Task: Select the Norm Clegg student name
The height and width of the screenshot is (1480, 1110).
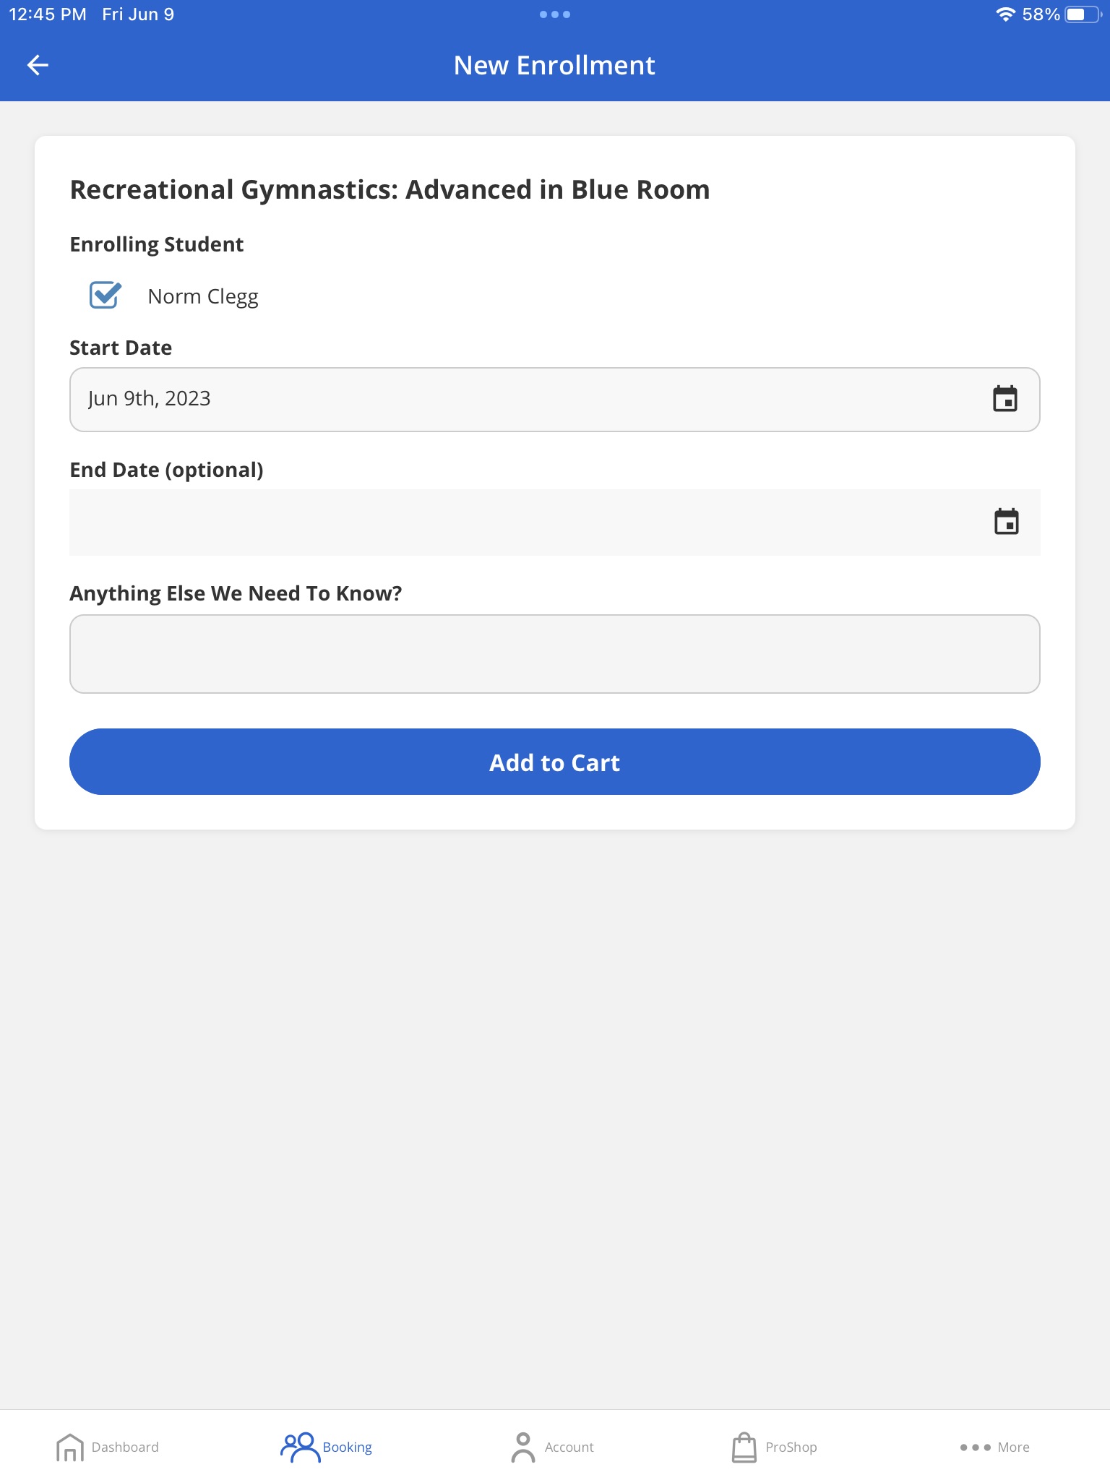Action: tap(203, 296)
